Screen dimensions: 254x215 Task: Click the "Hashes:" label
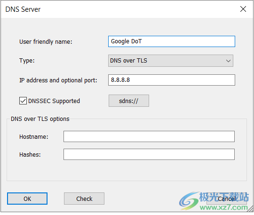coord(30,155)
